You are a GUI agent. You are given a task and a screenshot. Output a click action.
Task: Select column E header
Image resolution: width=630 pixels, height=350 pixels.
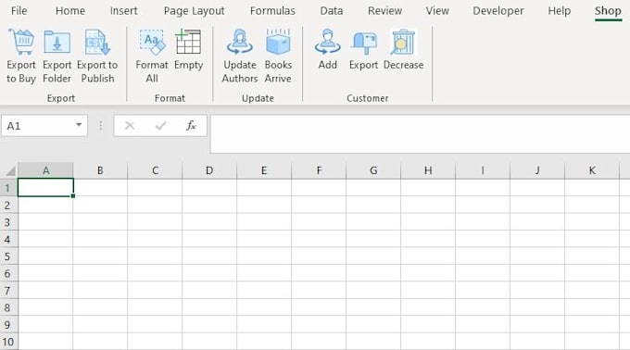264,170
